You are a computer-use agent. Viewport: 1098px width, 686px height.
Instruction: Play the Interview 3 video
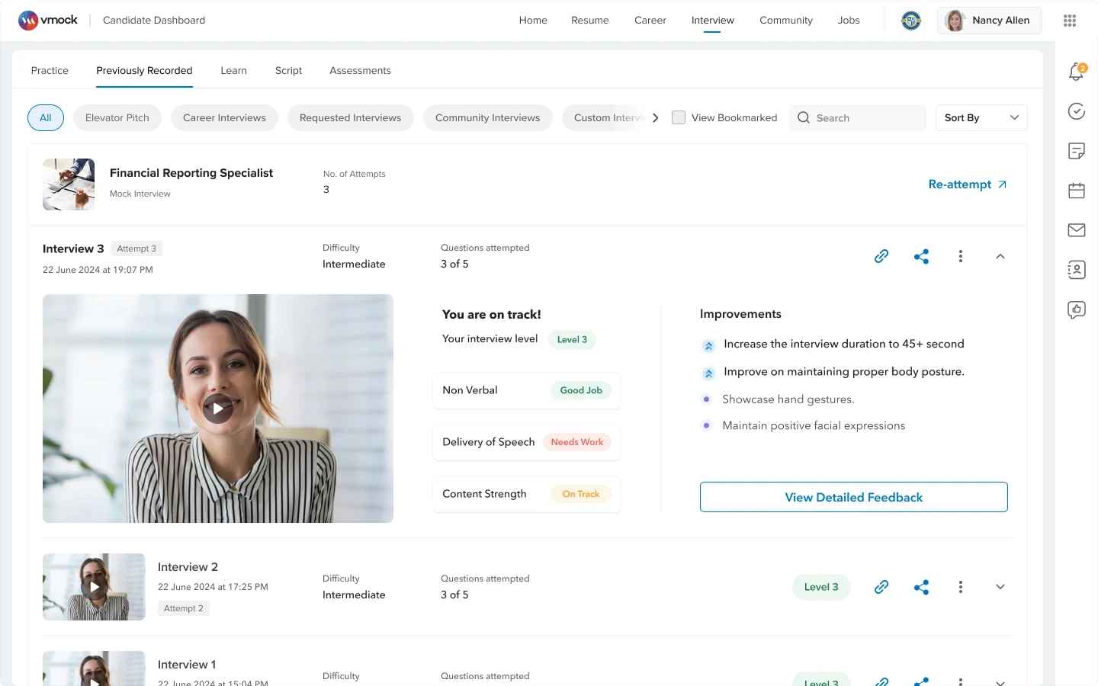[x=218, y=409]
